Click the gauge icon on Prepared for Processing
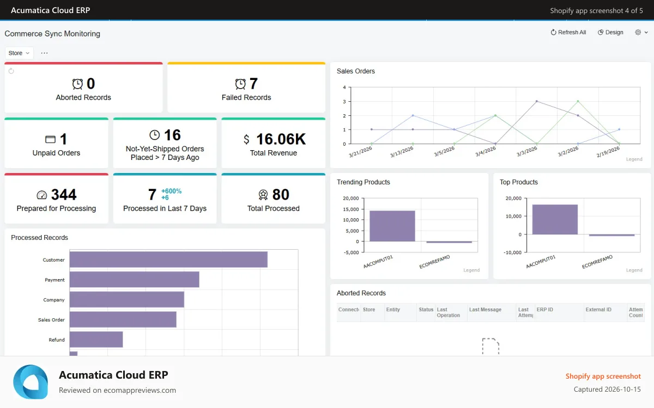Screen dimensions: 654x408 [42, 195]
